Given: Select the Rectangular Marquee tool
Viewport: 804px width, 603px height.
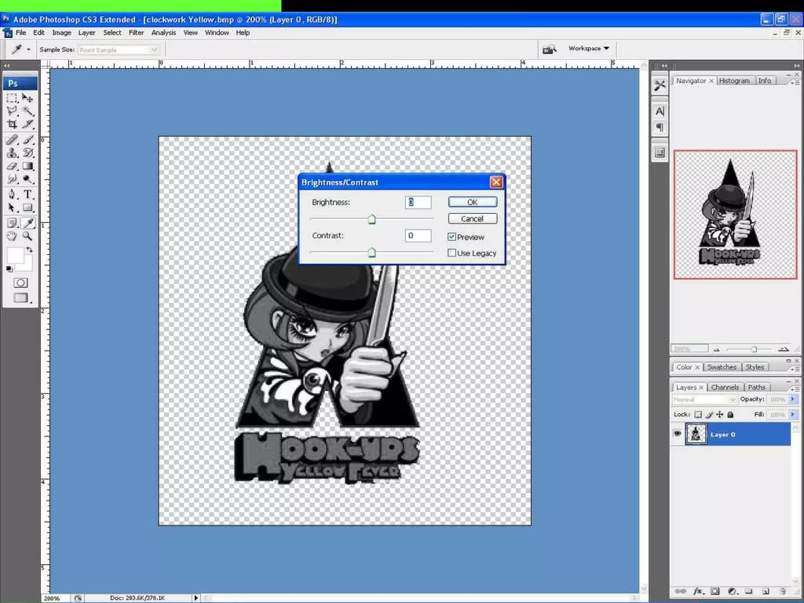Looking at the screenshot, I should (12, 98).
